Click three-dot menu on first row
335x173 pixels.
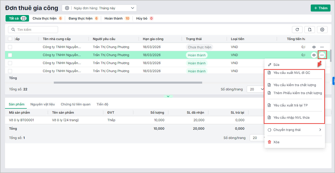coord(322,47)
